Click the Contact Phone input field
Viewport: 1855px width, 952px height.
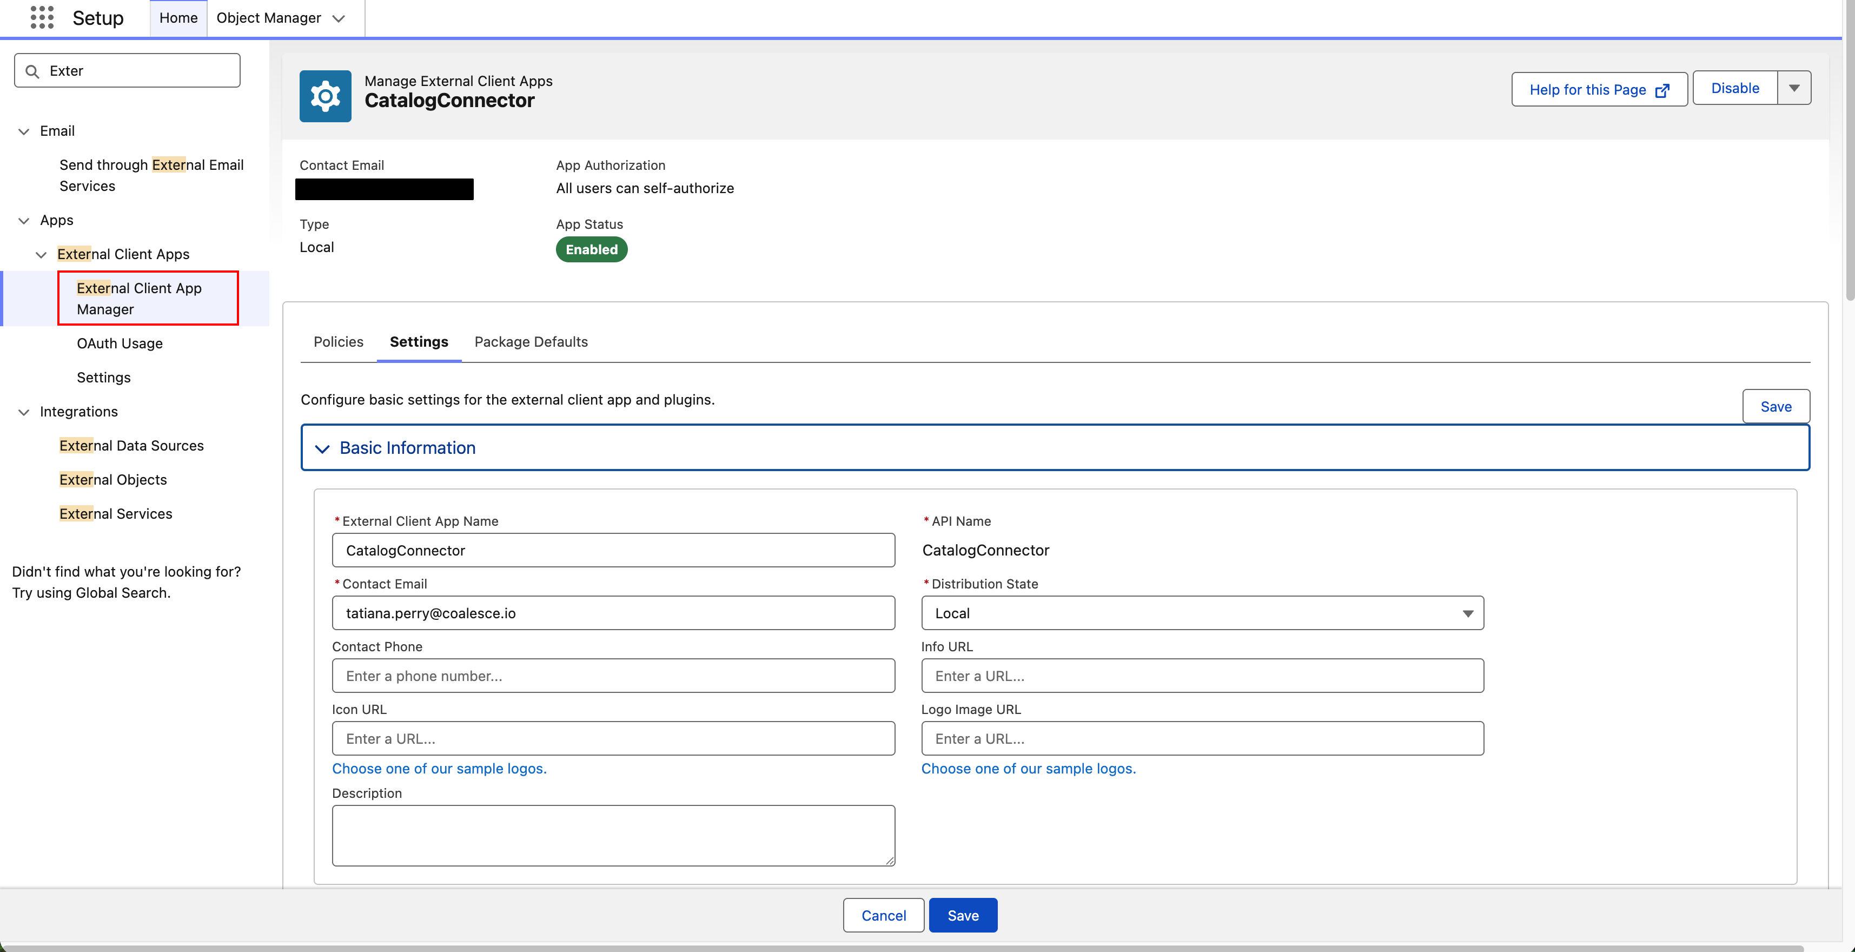pos(613,676)
